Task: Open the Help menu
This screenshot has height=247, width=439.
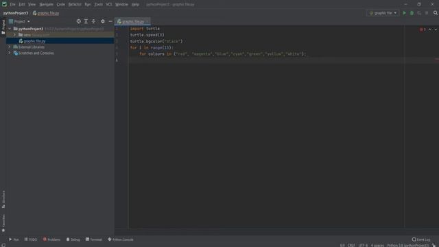Action: pyautogui.click(x=135, y=4)
